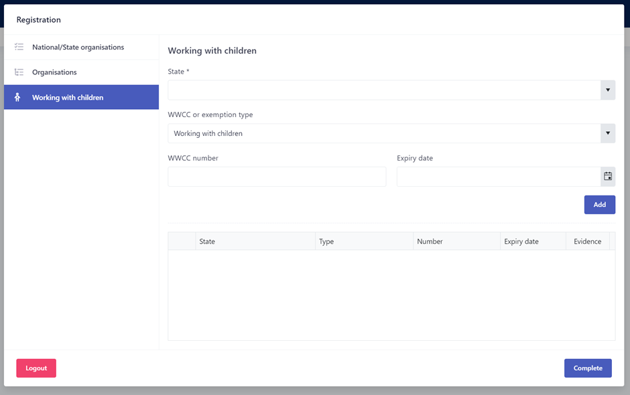
Task: Click the Working with children person icon
Action: point(17,97)
